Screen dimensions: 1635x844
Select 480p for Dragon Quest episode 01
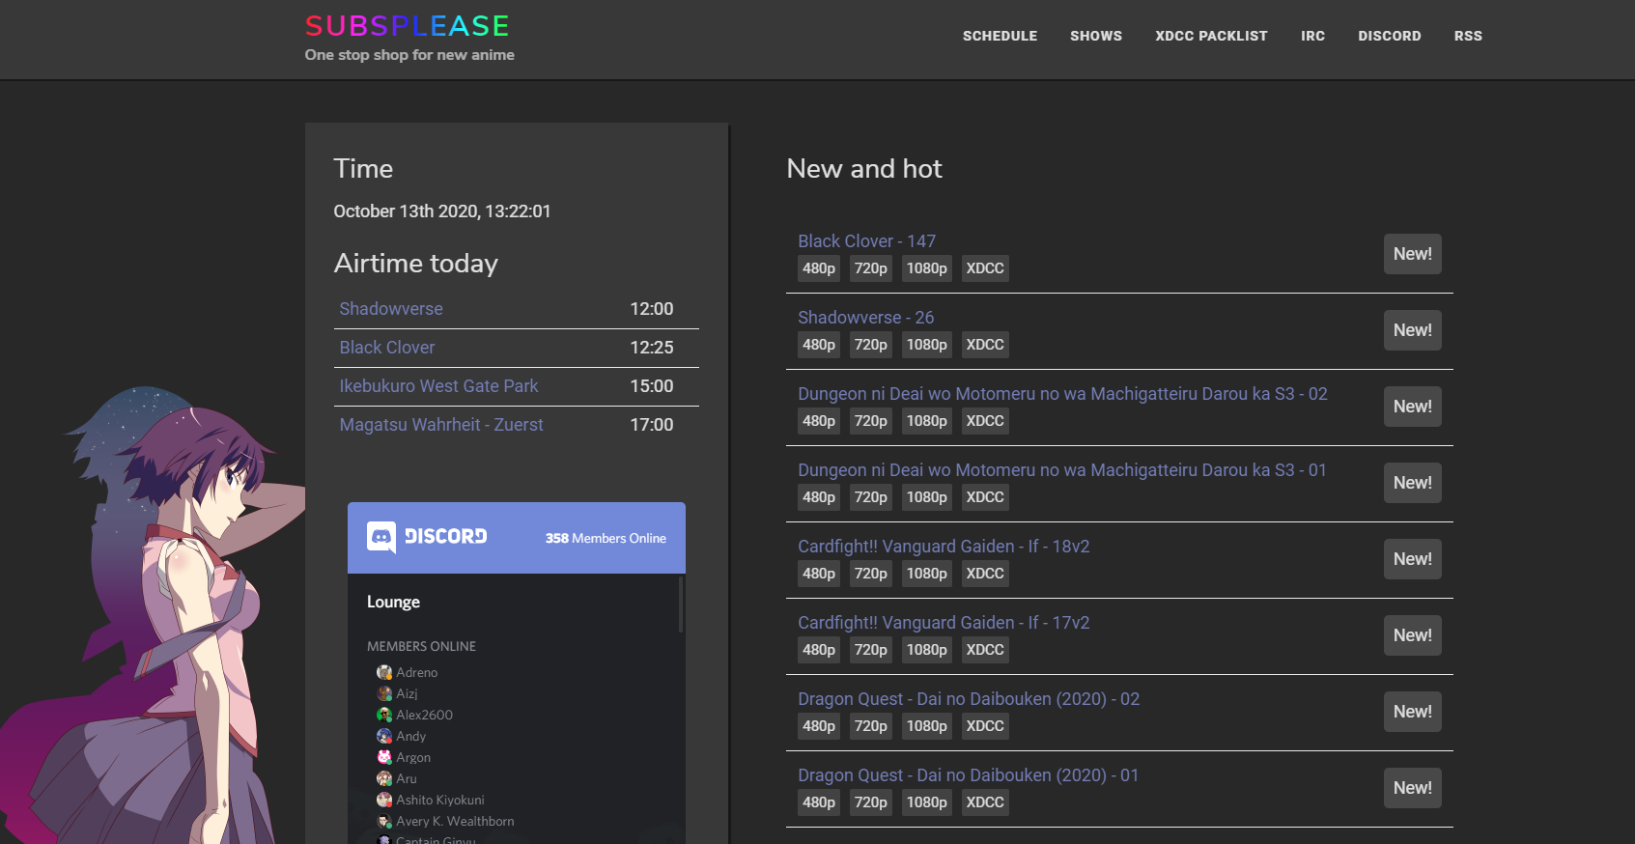pos(819,802)
